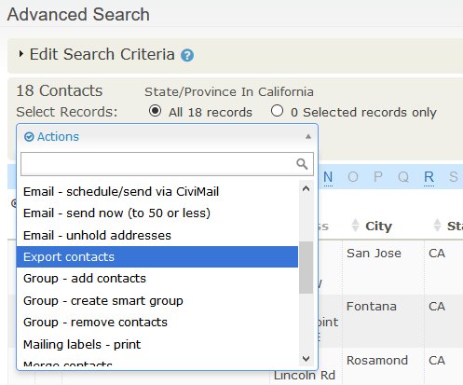Viewport: 463px width, 385px height.
Task: Click the City column sort arrows
Action: 355,226
